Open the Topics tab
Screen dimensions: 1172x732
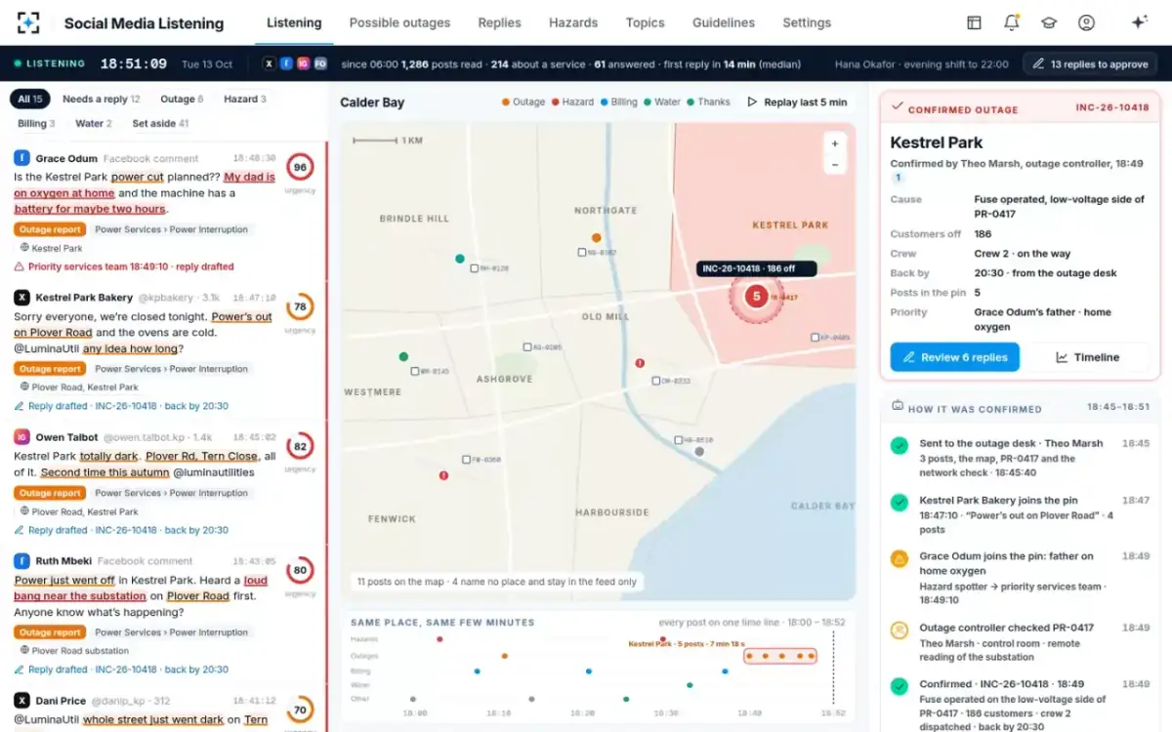pyautogui.click(x=645, y=22)
